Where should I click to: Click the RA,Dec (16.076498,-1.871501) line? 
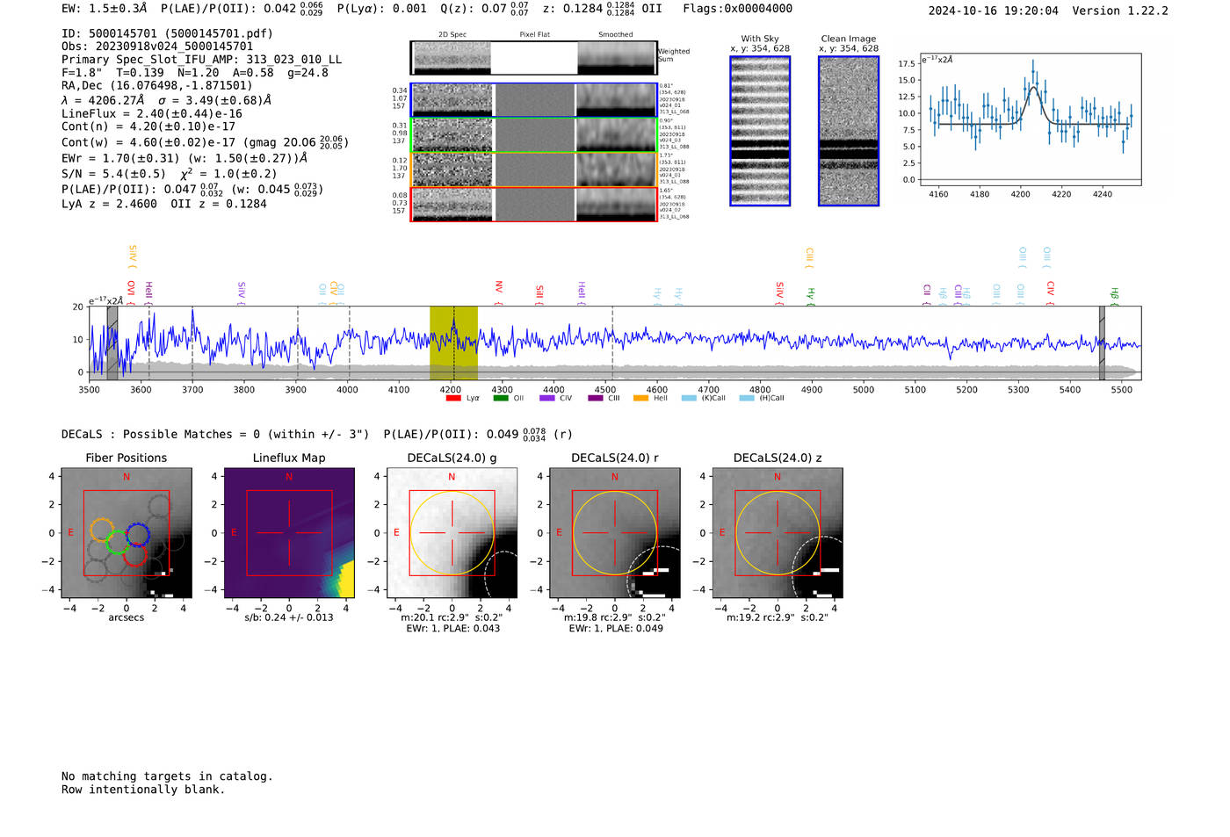(x=157, y=85)
